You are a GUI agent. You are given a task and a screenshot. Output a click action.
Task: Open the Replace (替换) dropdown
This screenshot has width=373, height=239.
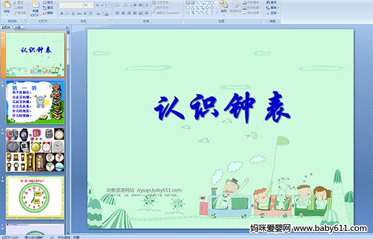click(x=272, y=7)
